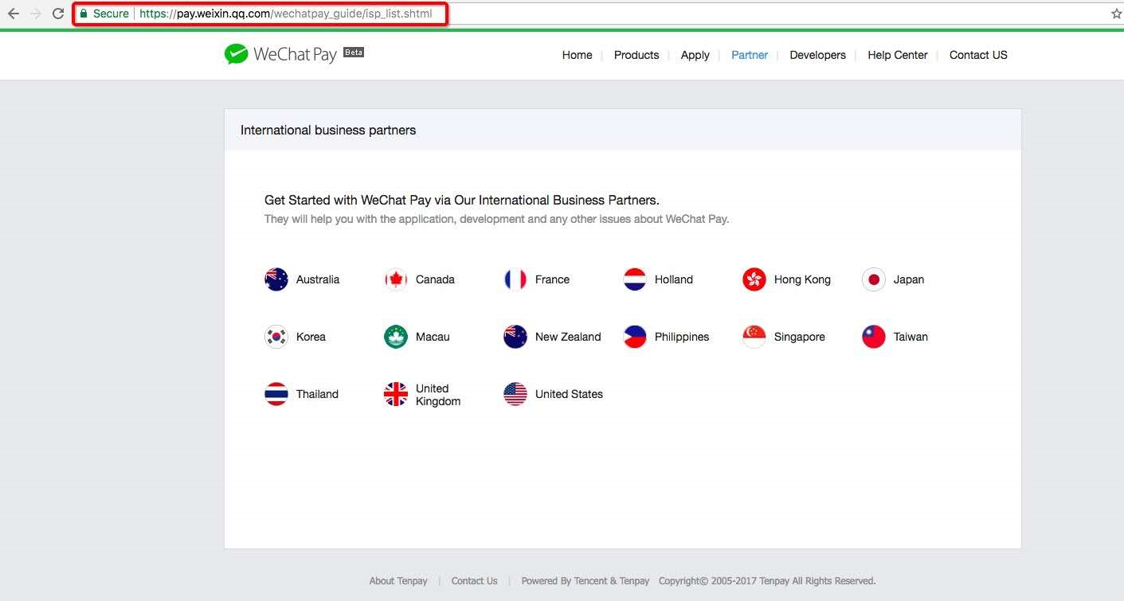The width and height of the screenshot is (1124, 601).
Task: Bookmark this page with the star icon
Action: pos(1117,14)
